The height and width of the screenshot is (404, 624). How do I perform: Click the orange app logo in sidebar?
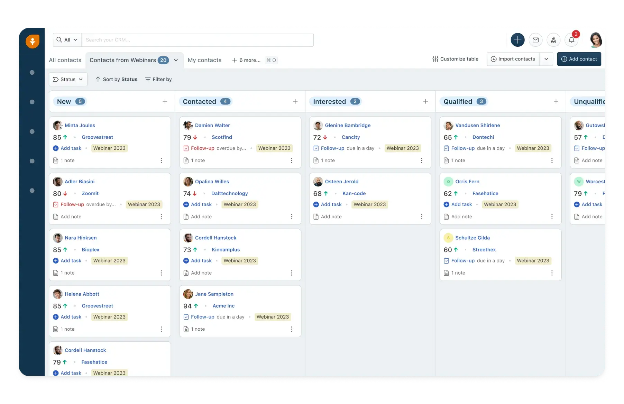(33, 42)
